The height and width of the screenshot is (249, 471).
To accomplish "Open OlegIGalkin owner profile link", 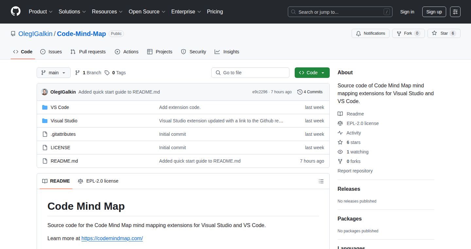I will point(35,34).
